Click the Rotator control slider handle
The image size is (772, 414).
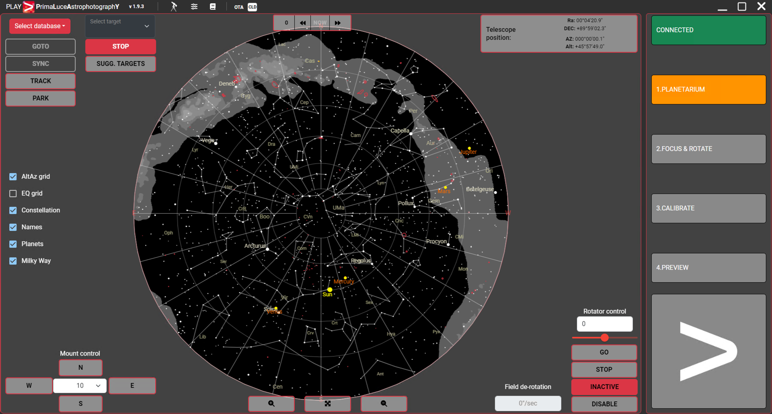click(x=605, y=338)
